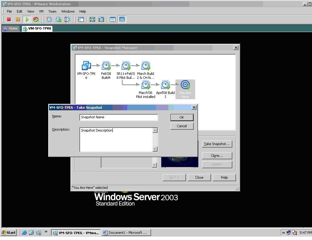The height and width of the screenshot is (240, 312).
Task: Open the Team menu
Action: pyautogui.click(x=52, y=11)
